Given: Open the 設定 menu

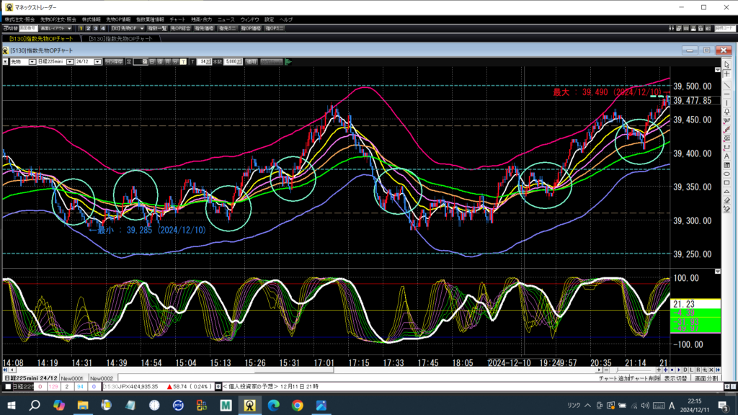Looking at the screenshot, I should (269, 19).
